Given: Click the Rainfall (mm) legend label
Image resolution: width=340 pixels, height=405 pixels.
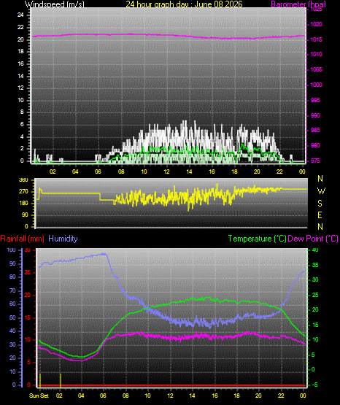Looking at the screenshot, I should [x=22, y=239].
